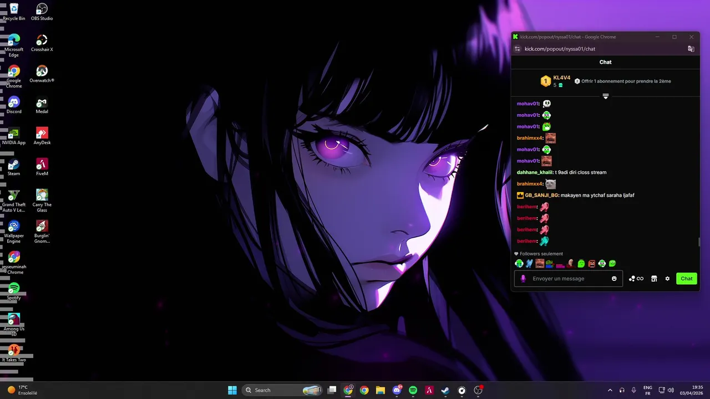
Task: Click the translate page icon in Chrome address bar
Action: coord(691,49)
